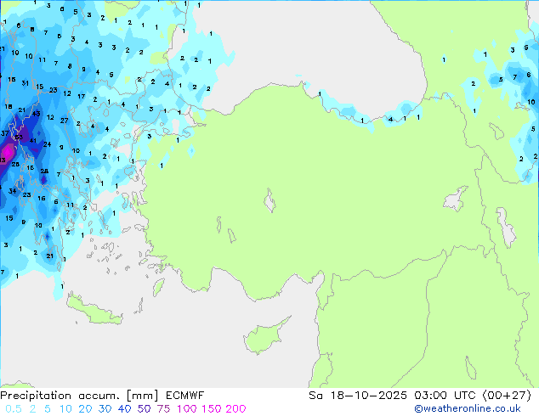Screen dimensions: 539x416
Task: Click the map precipitation value 24
Action: (47, 144)
